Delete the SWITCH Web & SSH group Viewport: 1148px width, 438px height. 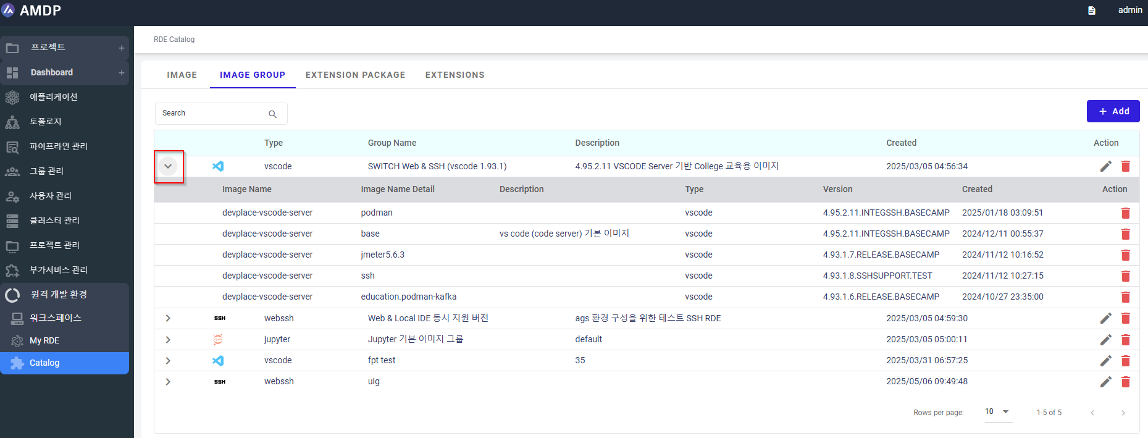click(1126, 166)
